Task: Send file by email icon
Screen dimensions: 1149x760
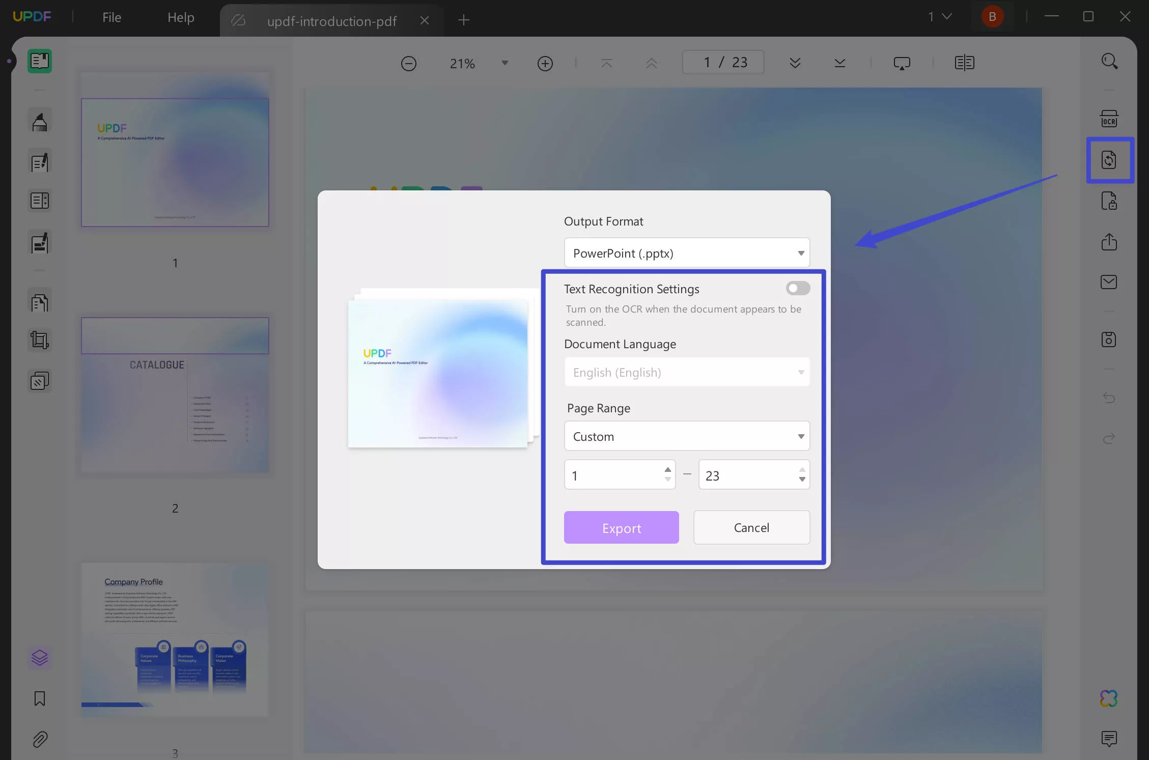Action: point(1109,282)
